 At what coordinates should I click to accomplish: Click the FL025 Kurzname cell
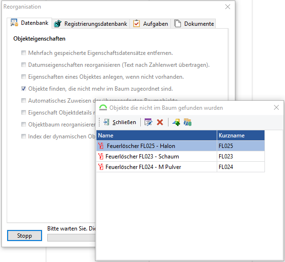241,146
